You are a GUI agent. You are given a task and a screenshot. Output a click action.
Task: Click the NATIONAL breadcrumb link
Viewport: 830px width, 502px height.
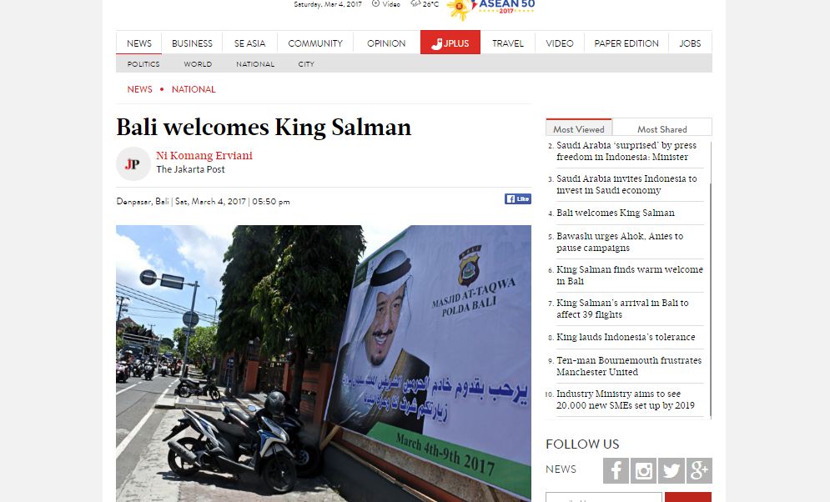[x=194, y=89]
